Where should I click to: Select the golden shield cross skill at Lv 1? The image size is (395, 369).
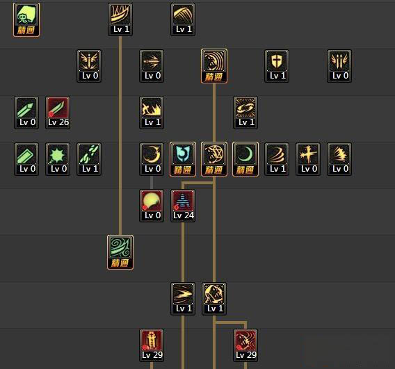point(277,66)
